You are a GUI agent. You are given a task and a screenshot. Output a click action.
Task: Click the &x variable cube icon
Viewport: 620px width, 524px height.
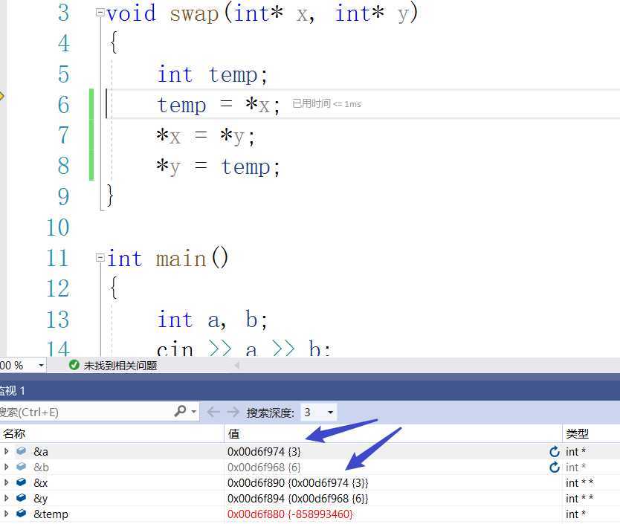click(22, 482)
